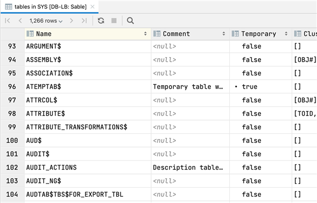Image resolution: width=317 pixels, height=203 pixels.
Task: Open the 1,266 rows page size dropdown
Action: (46, 21)
